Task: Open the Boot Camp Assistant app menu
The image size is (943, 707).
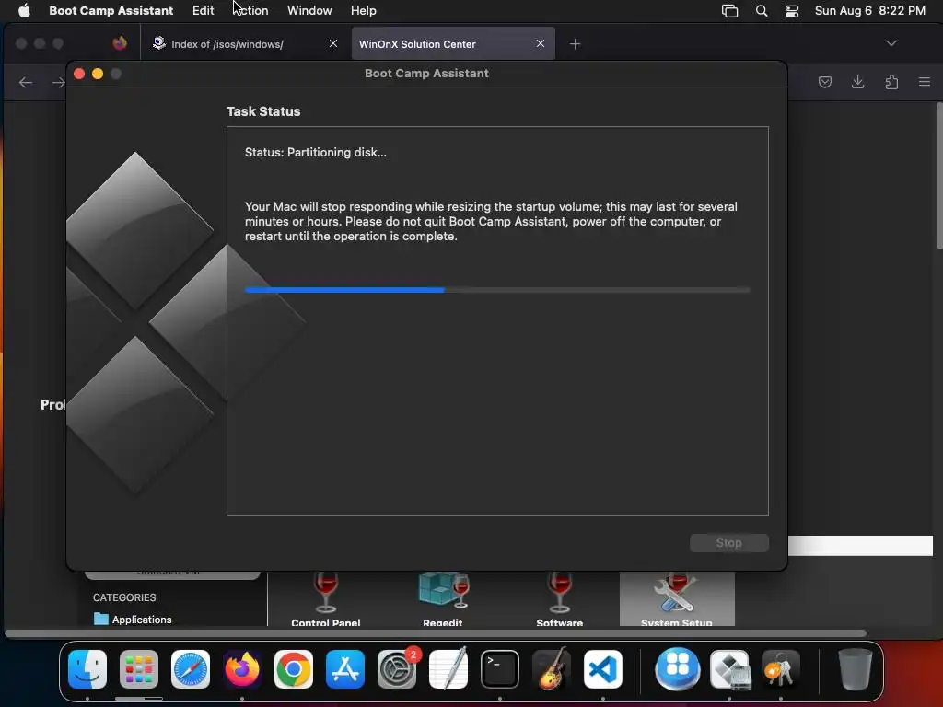Action: tap(111, 10)
